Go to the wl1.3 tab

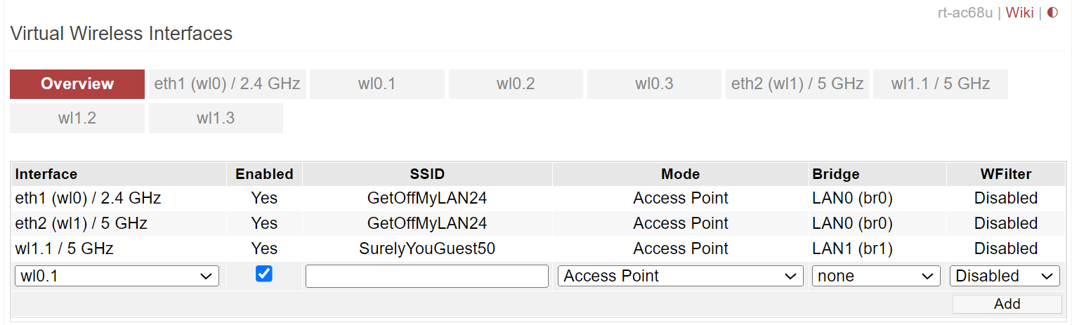pos(216,118)
